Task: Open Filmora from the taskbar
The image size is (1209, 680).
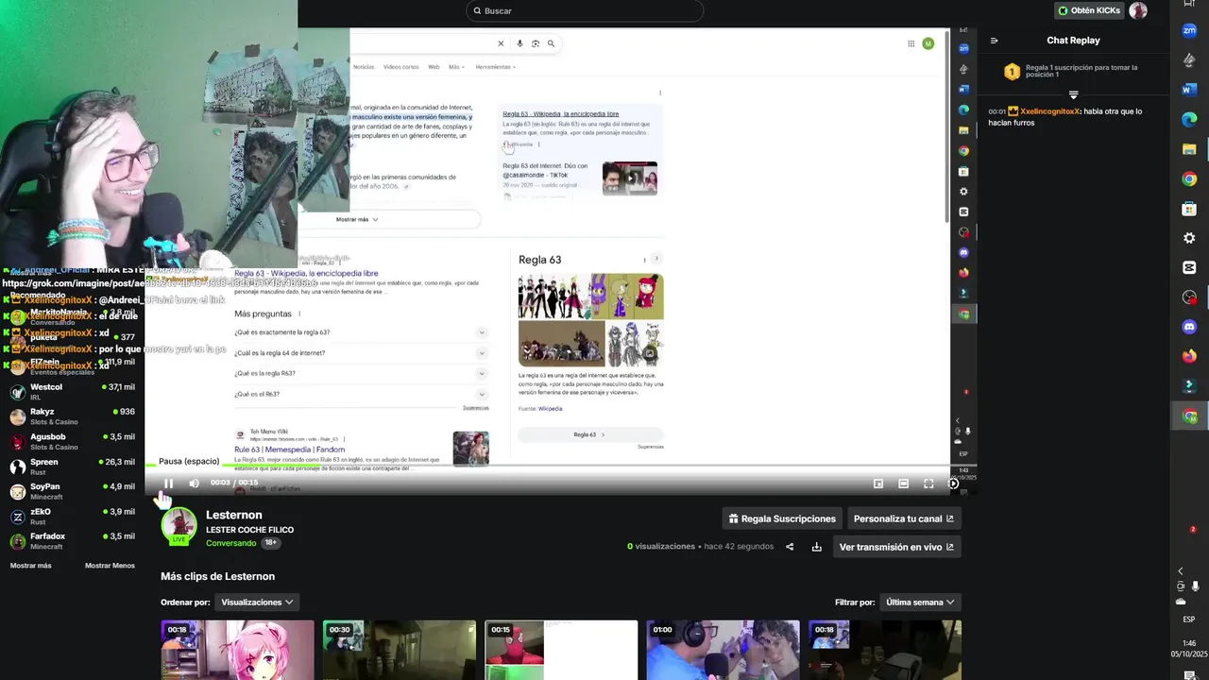Action: click(x=1189, y=385)
